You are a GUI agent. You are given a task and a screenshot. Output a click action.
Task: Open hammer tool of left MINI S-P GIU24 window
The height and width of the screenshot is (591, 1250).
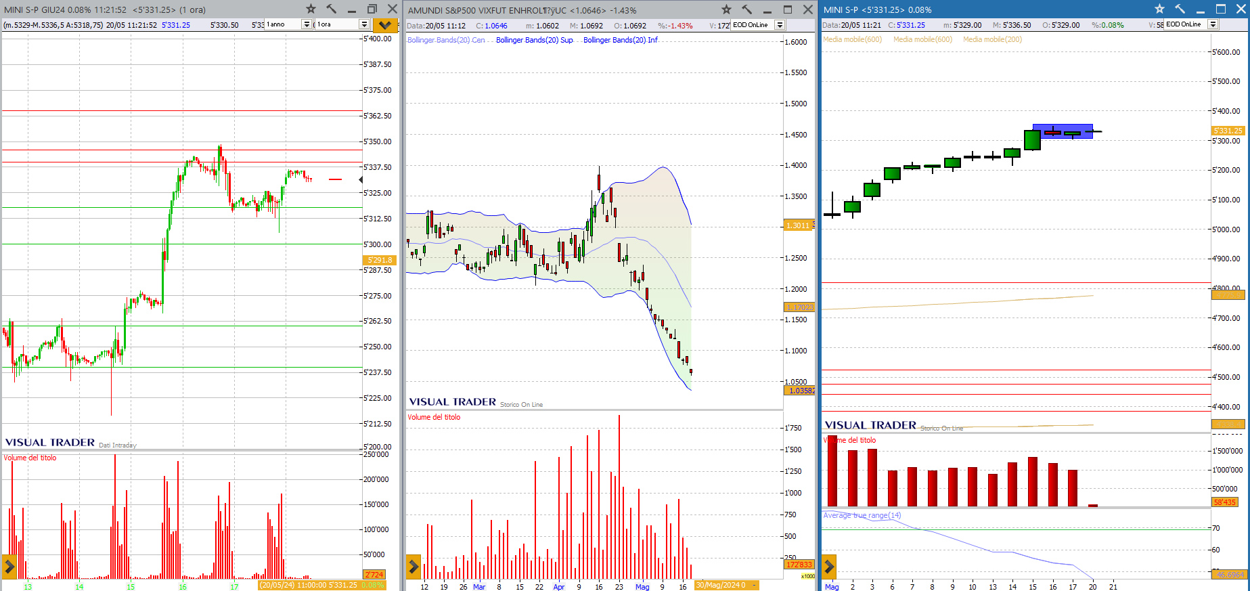331,9
